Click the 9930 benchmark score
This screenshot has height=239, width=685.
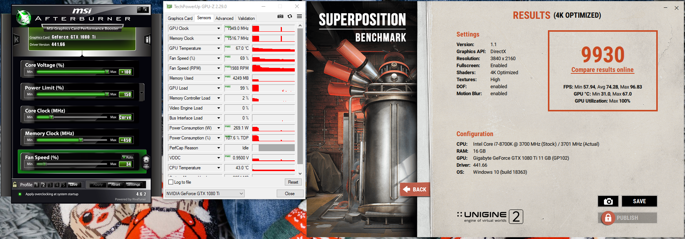[x=603, y=55]
